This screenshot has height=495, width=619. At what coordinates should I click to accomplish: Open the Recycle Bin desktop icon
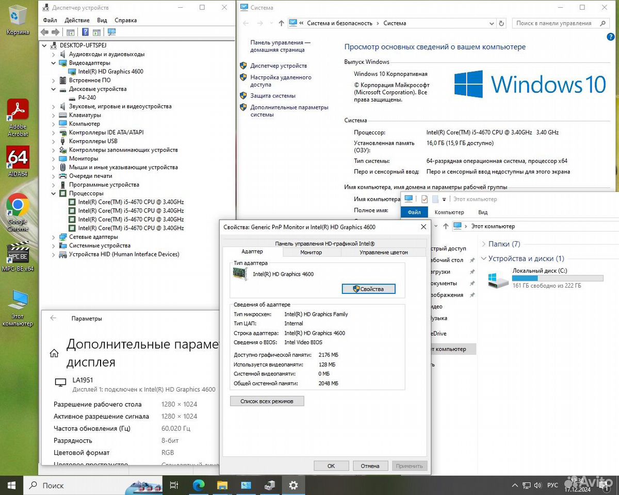click(18, 19)
